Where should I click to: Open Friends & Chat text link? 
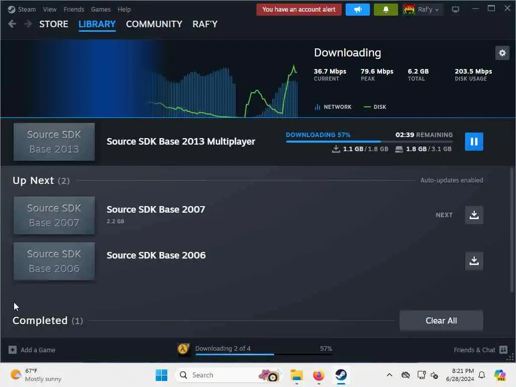coord(474,350)
